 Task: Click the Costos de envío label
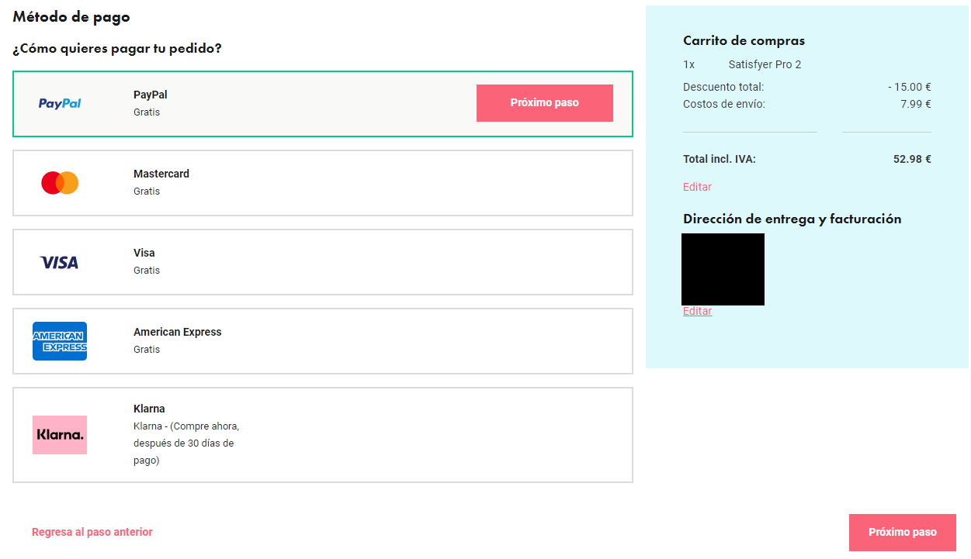pos(724,104)
